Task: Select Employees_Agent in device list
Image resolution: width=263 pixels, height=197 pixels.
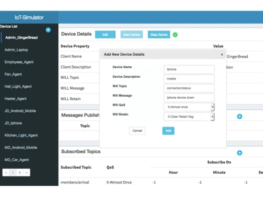Action: 19,62
